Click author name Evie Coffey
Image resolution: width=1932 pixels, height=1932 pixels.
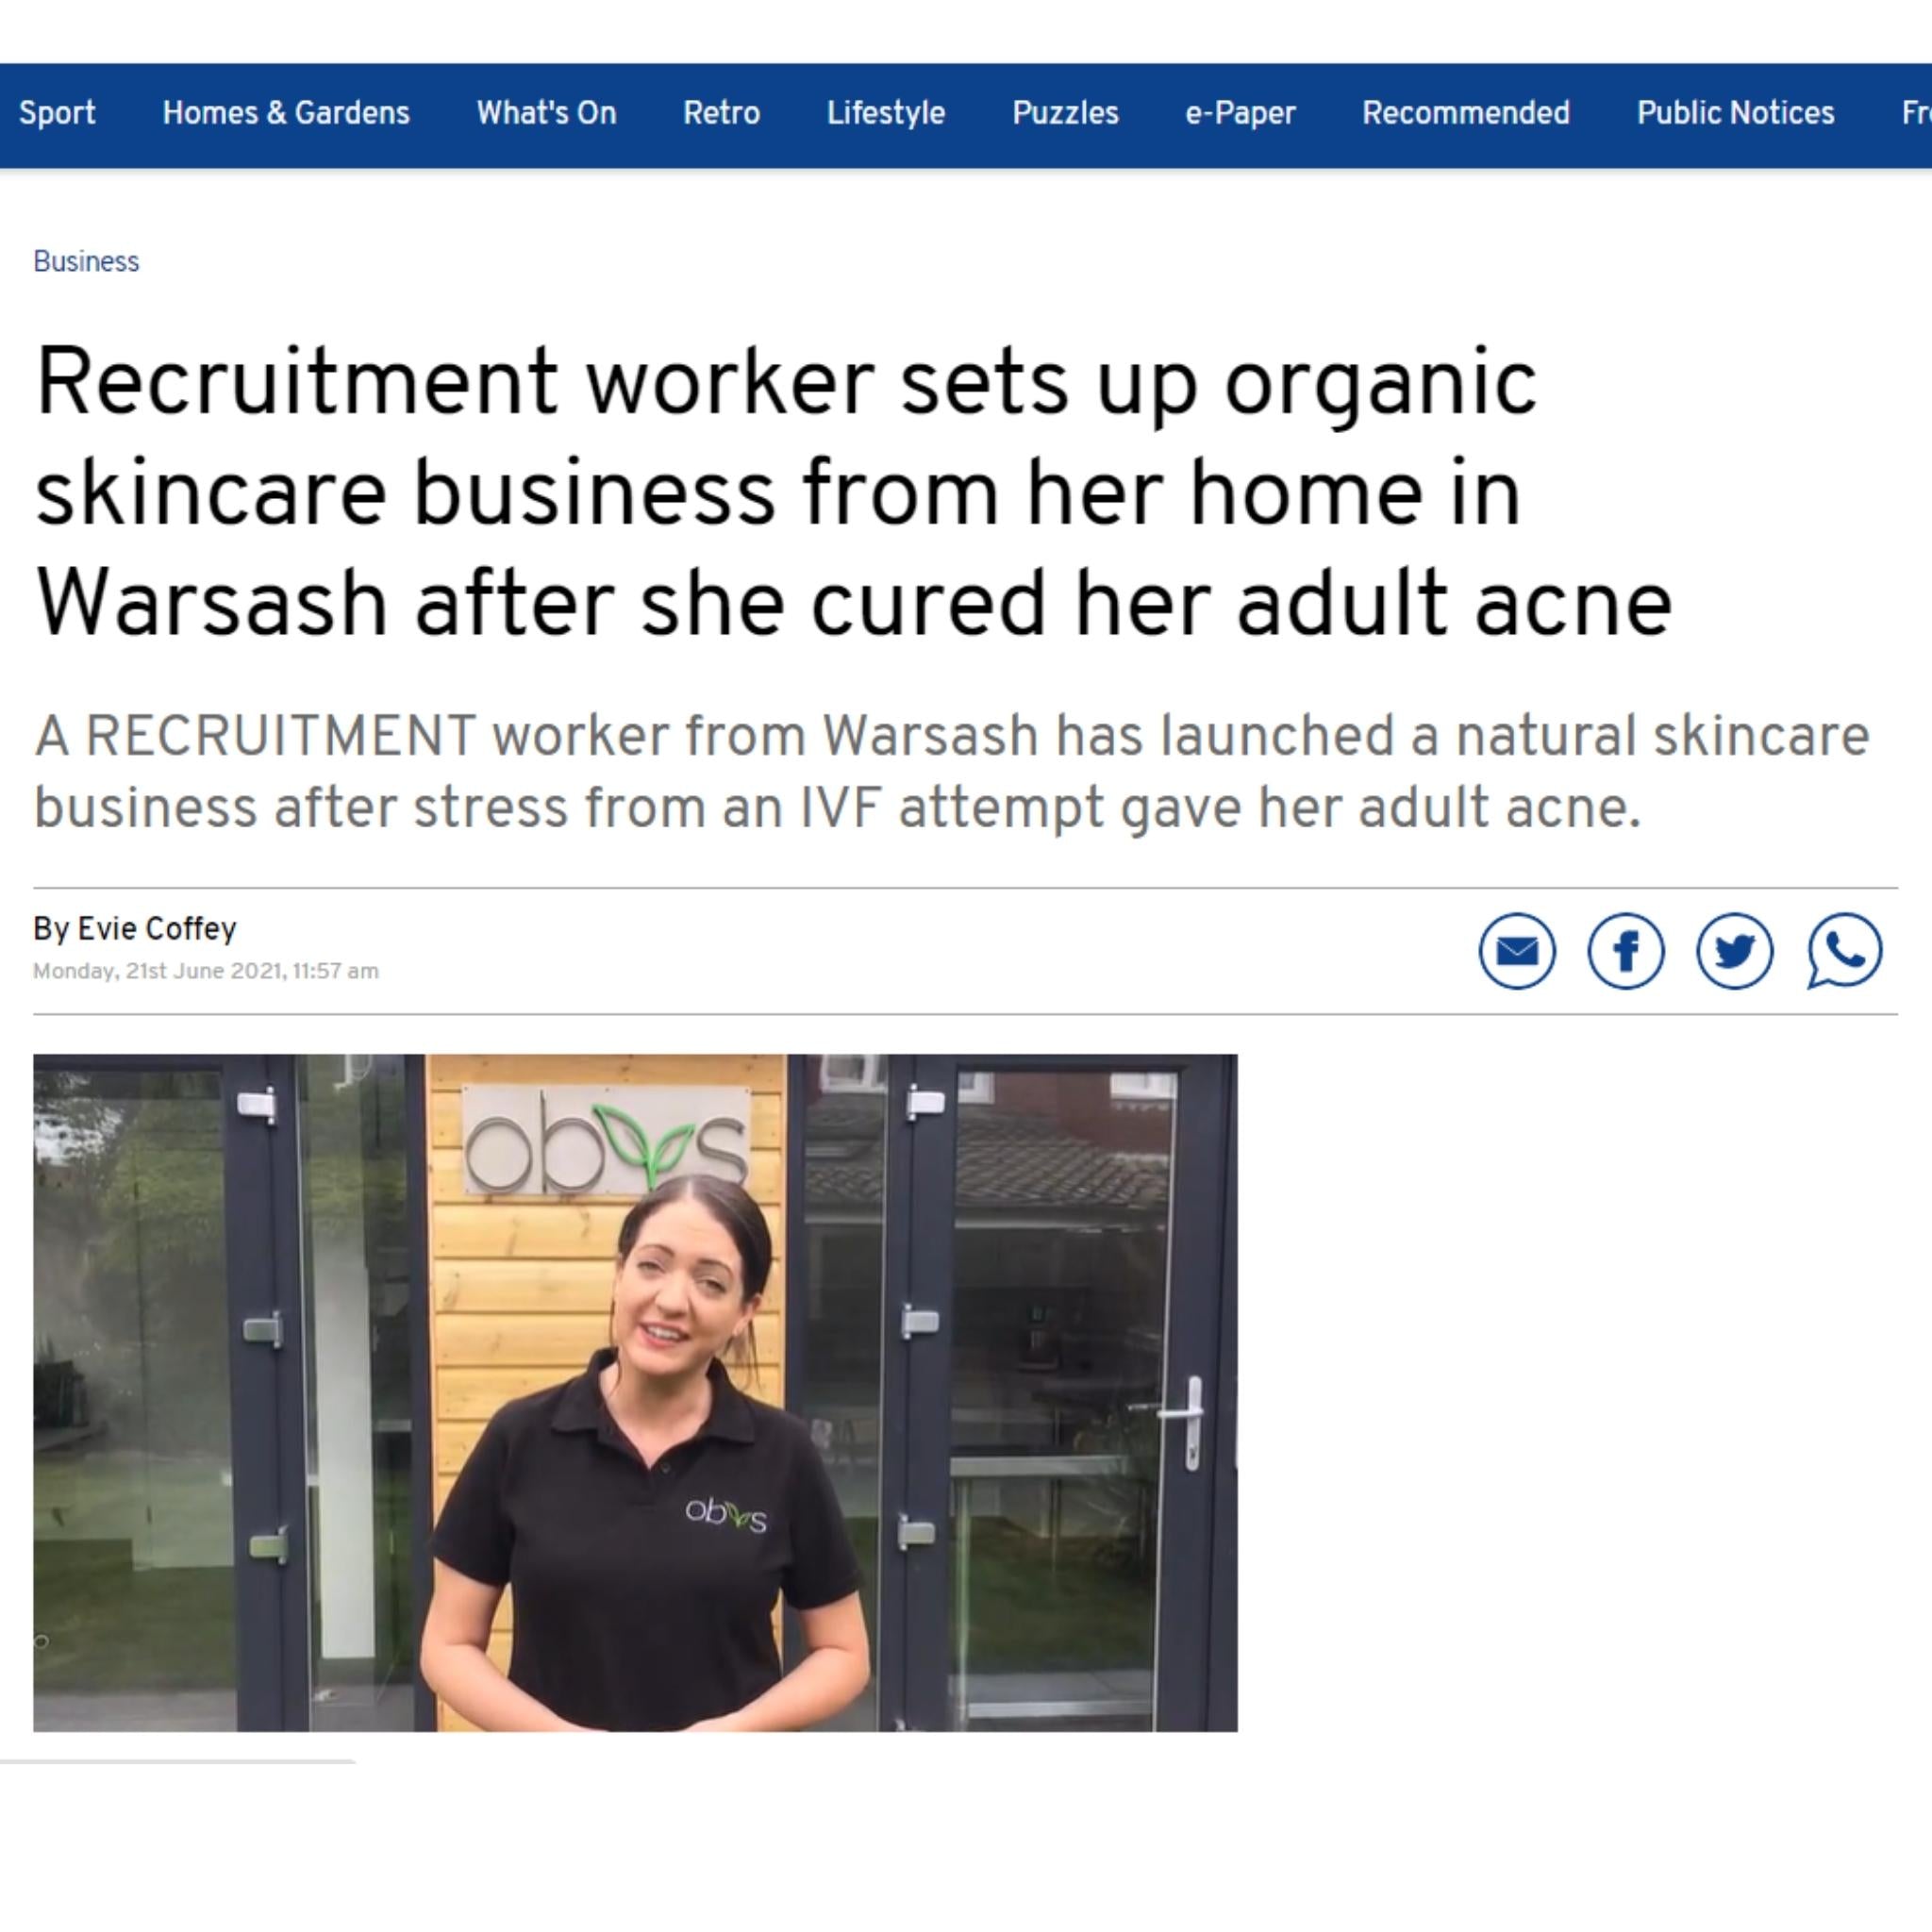[157, 928]
